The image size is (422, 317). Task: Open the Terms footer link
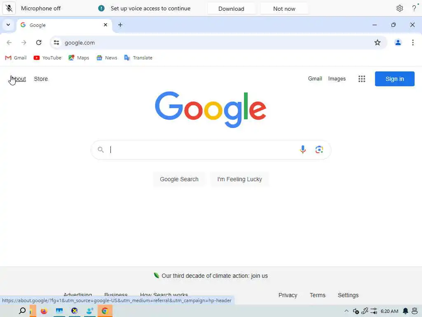tap(317, 295)
